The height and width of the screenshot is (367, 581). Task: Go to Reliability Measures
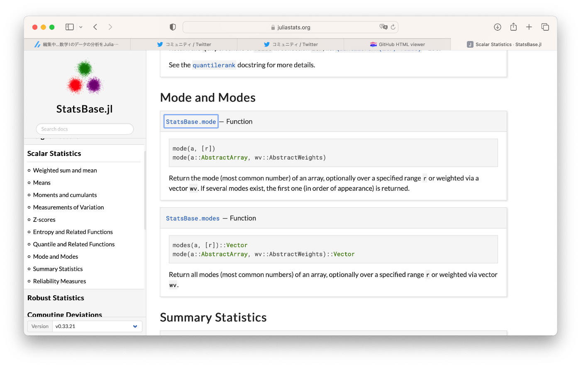pos(60,281)
